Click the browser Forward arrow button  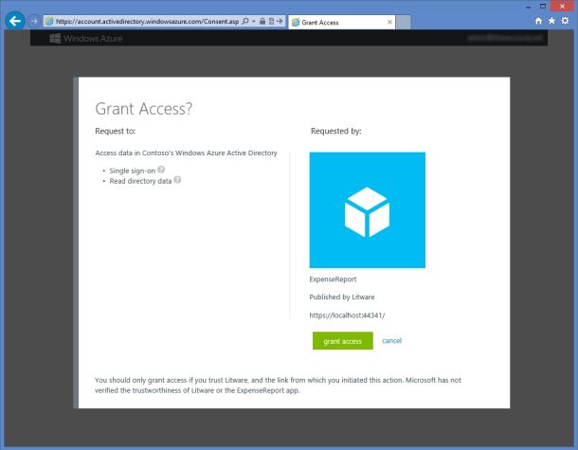[x=34, y=22]
